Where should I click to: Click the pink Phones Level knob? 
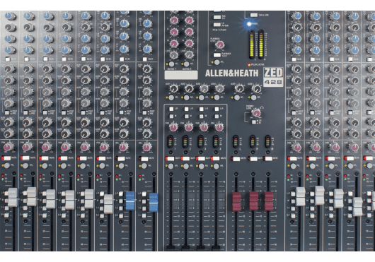256,113
